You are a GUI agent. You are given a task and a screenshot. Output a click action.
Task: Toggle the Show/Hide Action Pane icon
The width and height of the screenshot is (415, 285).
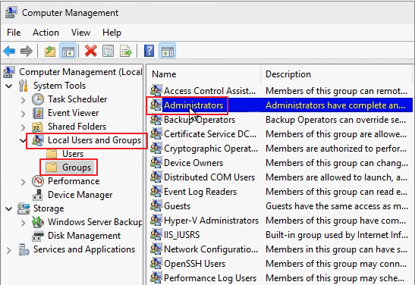(x=167, y=51)
